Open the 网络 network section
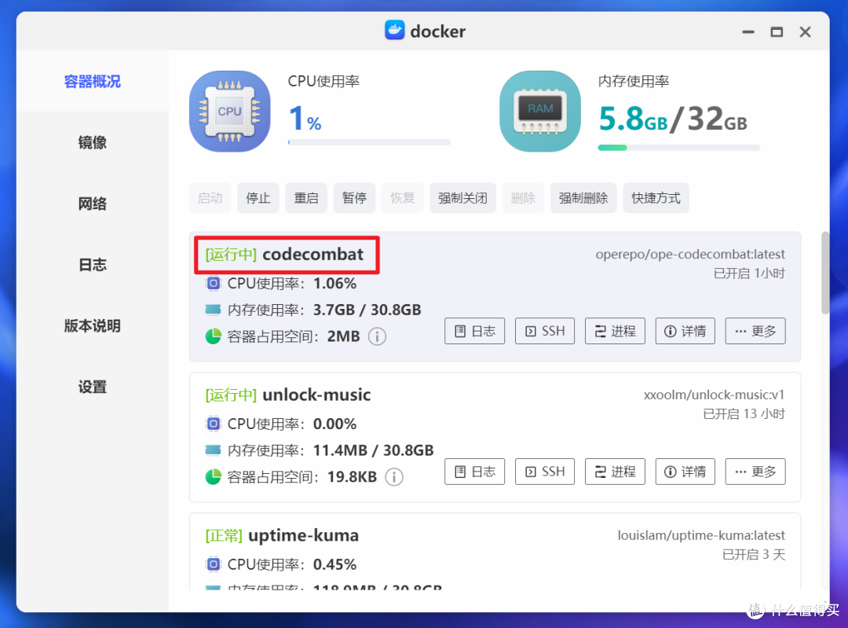The width and height of the screenshot is (848, 628). coord(93,204)
